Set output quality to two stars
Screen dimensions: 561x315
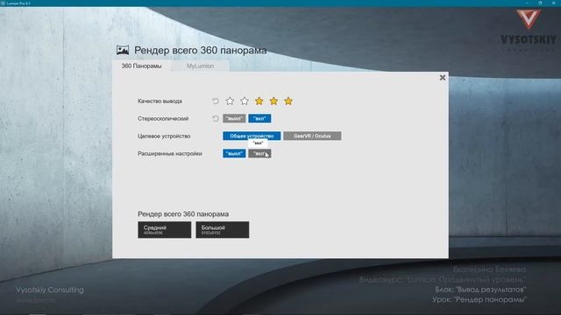245,101
